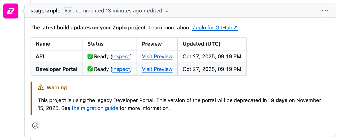Open the migration guide link
The height and width of the screenshot is (140, 339).
pos(95,108)
